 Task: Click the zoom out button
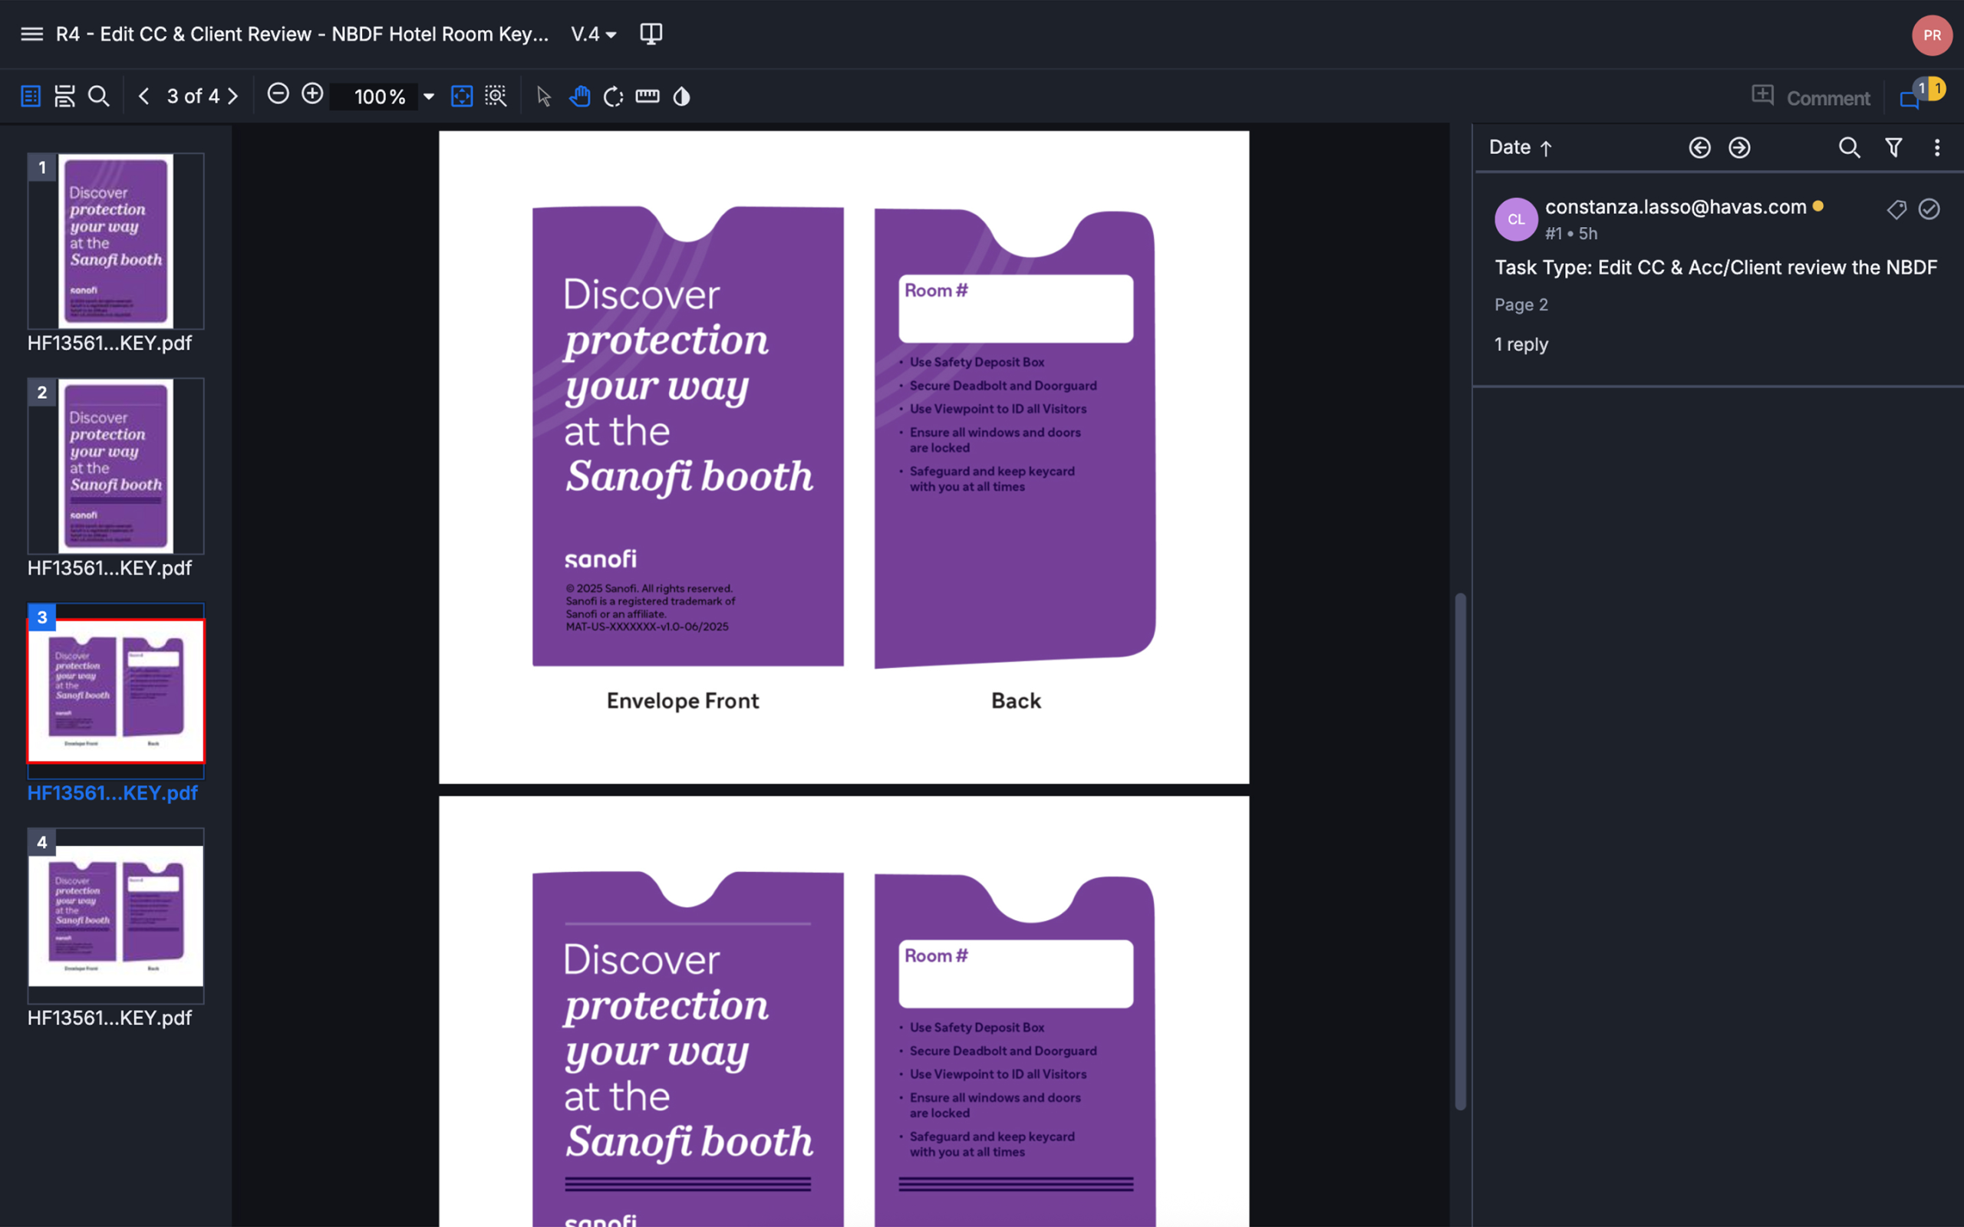tap(278, 95)
